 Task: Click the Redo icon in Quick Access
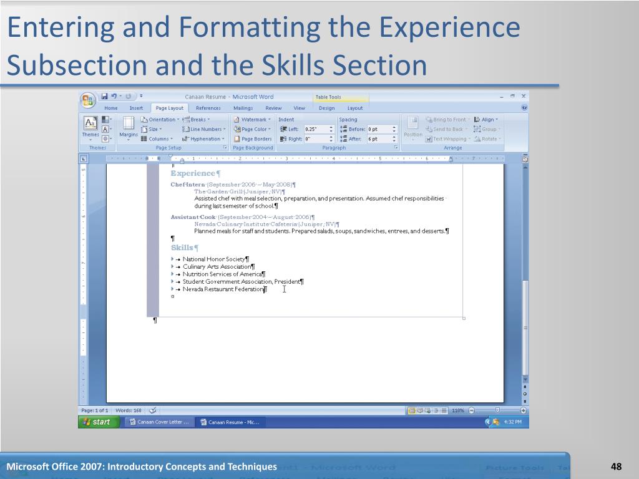[128, 96]
